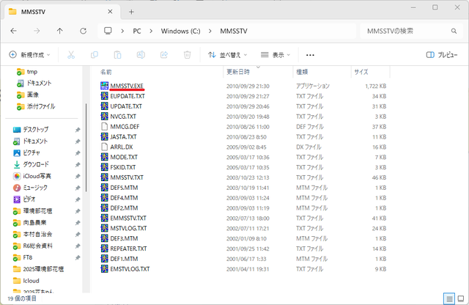Image resolution: width=469 pixels, height=305 pixels.
Task: Click the Paste clipboard icon
Action: pos(117,55)
